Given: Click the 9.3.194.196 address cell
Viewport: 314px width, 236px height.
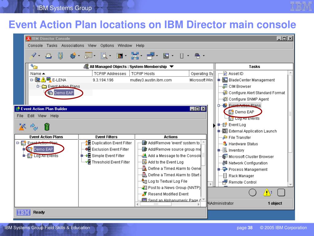Looking at the screenshot, I should tap(103, 80).
